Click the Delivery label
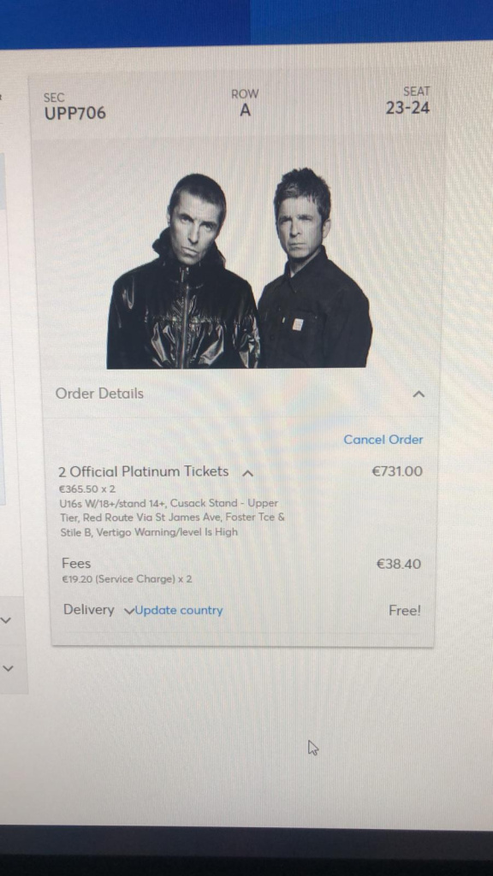493x876 pixels. coord(88,610)
